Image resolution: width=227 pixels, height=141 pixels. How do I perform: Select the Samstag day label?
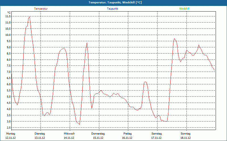(157, 134)
